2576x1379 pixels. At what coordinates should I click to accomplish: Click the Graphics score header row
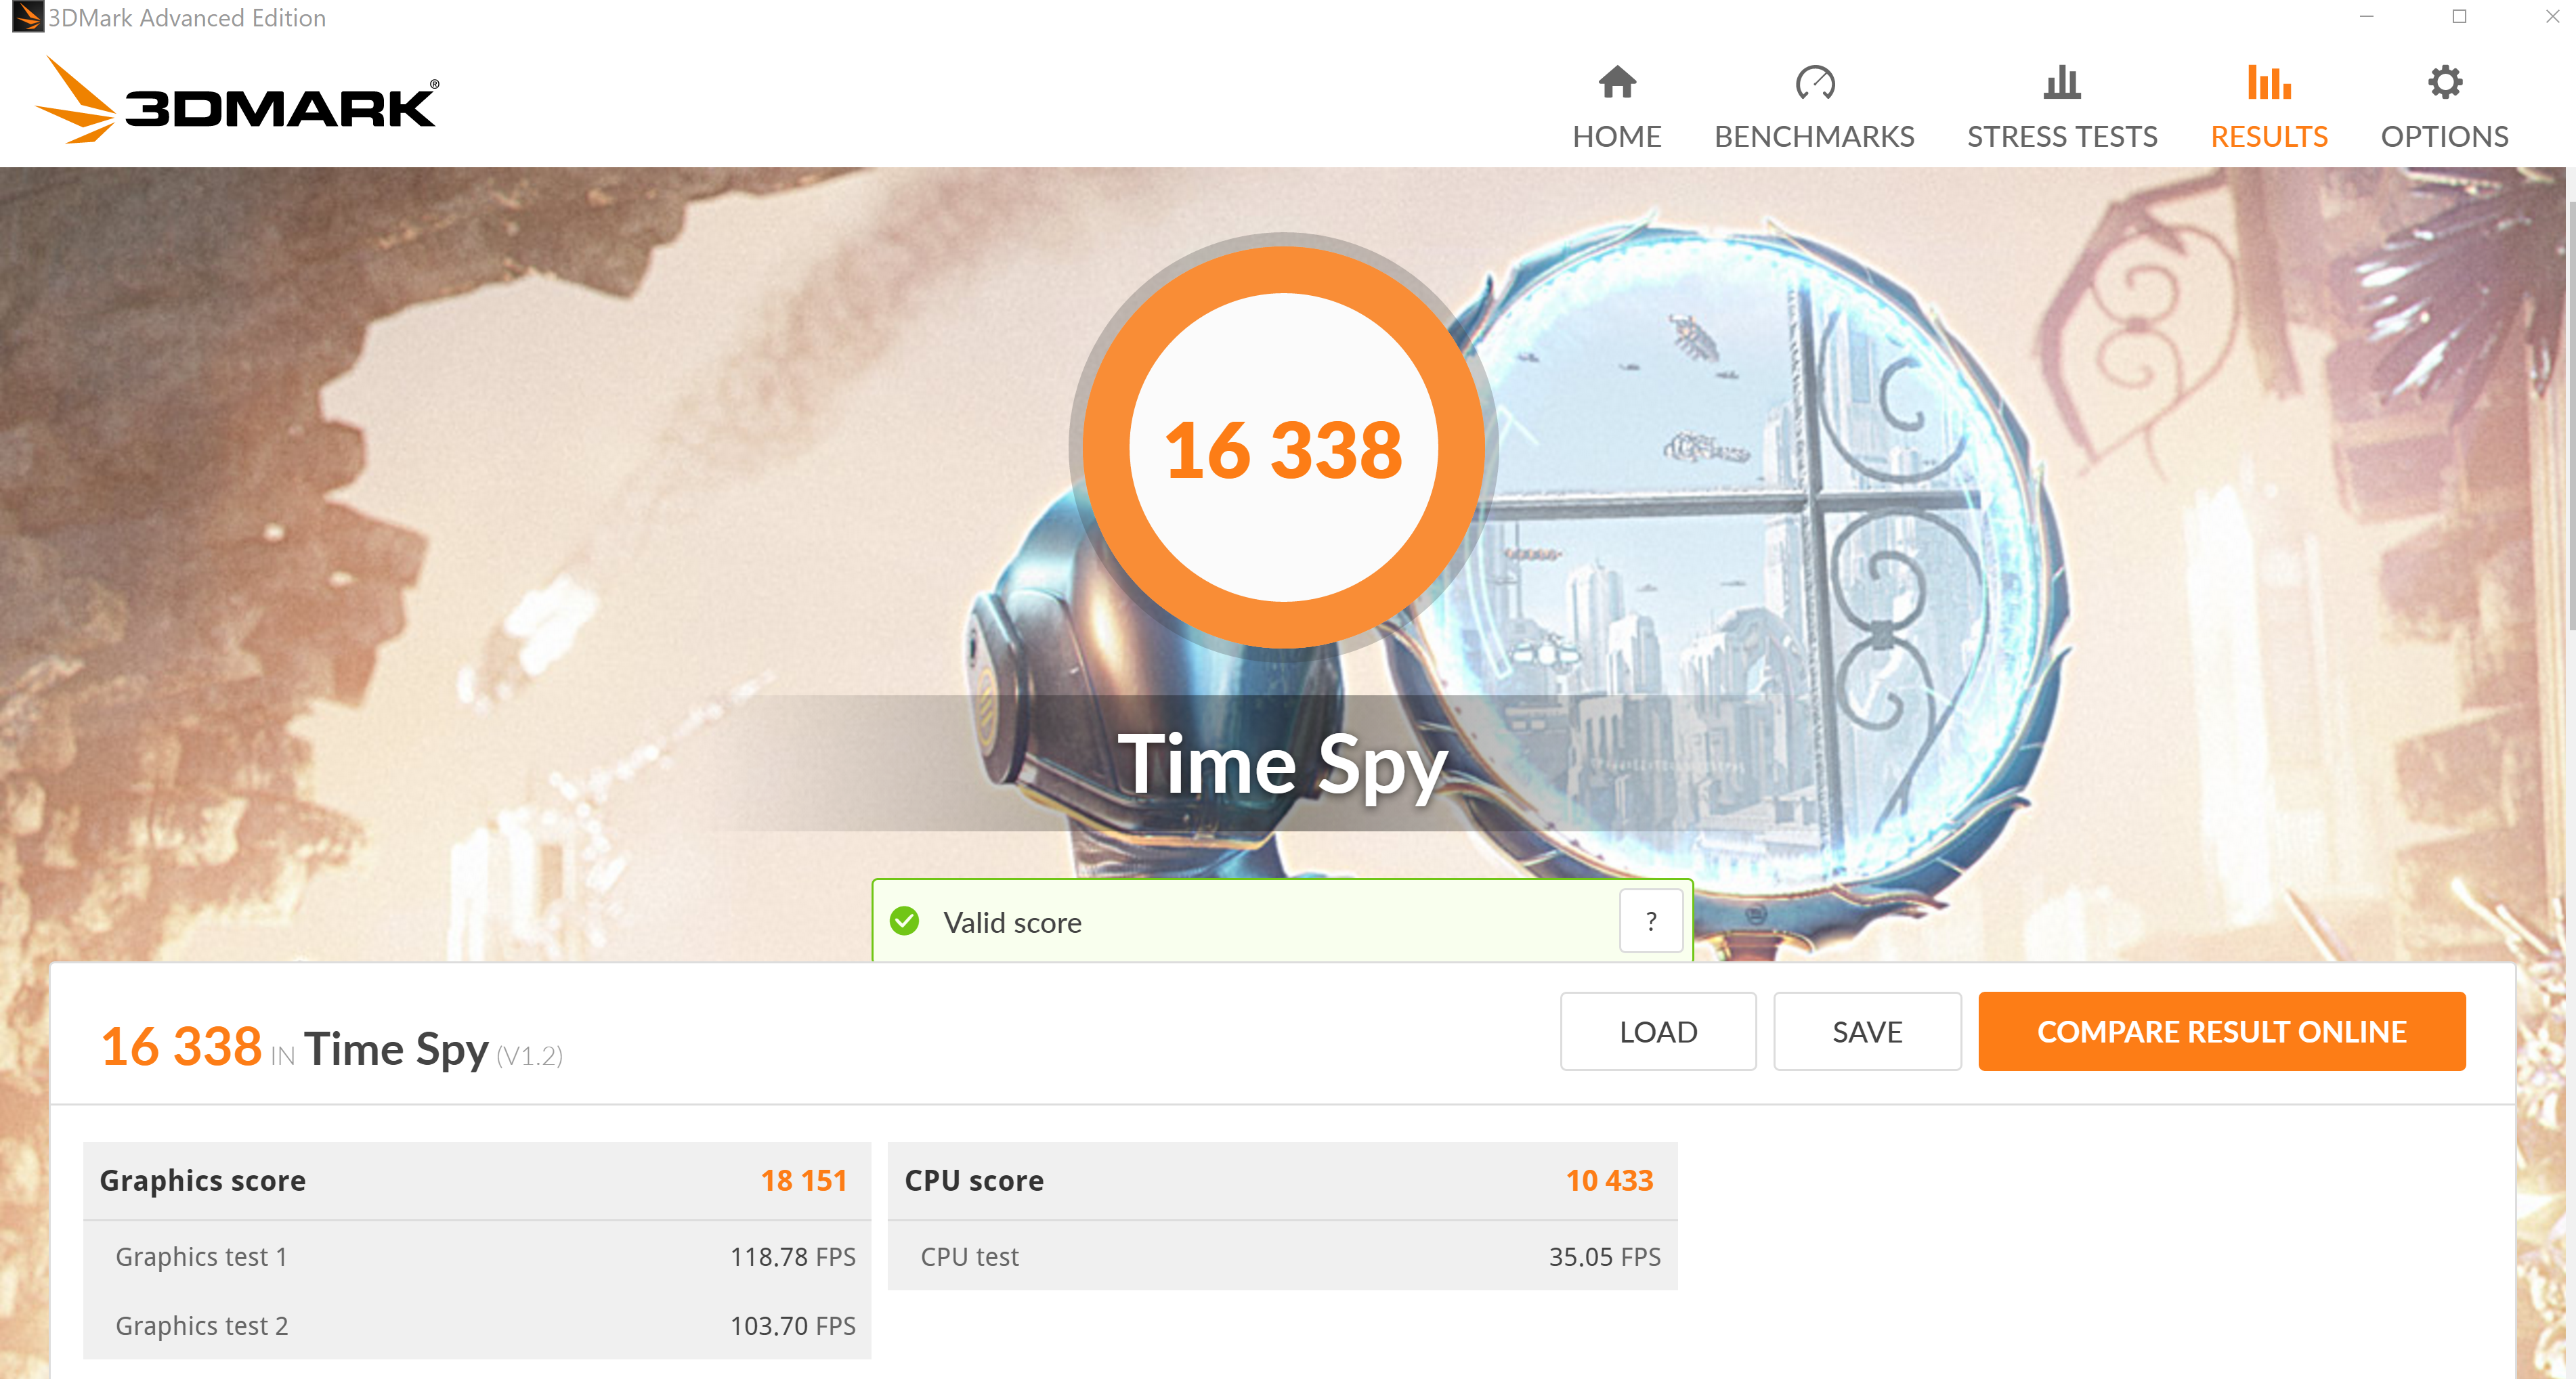(x=477, y=1180)
